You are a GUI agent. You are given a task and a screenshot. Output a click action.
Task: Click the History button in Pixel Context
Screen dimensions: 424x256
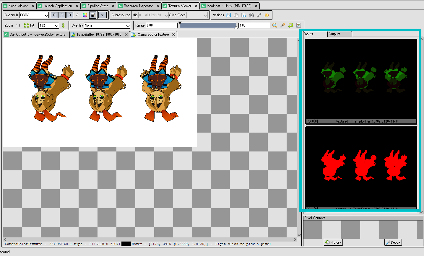pyautogui.click(x=333, y=242)
